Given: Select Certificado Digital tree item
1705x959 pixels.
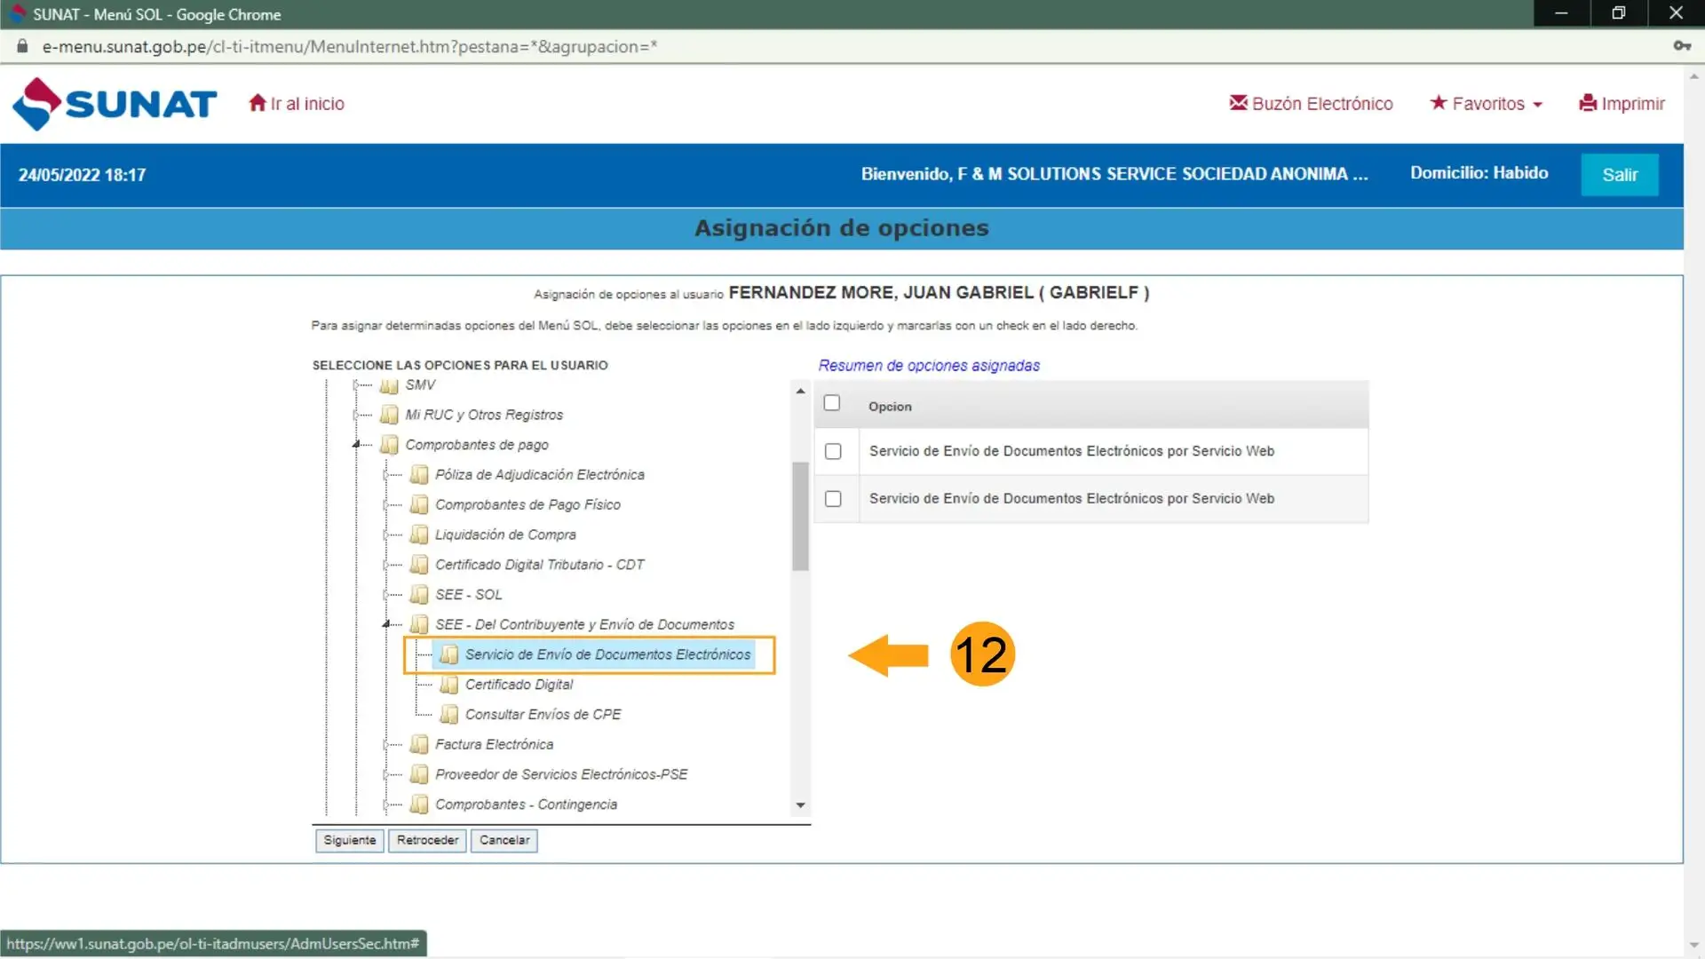Looking at the screenshot, I should [x=519, y=685].
